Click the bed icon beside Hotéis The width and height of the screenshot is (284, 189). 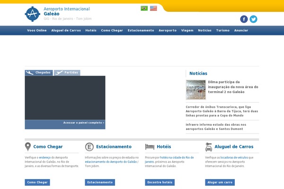[150, 146]
